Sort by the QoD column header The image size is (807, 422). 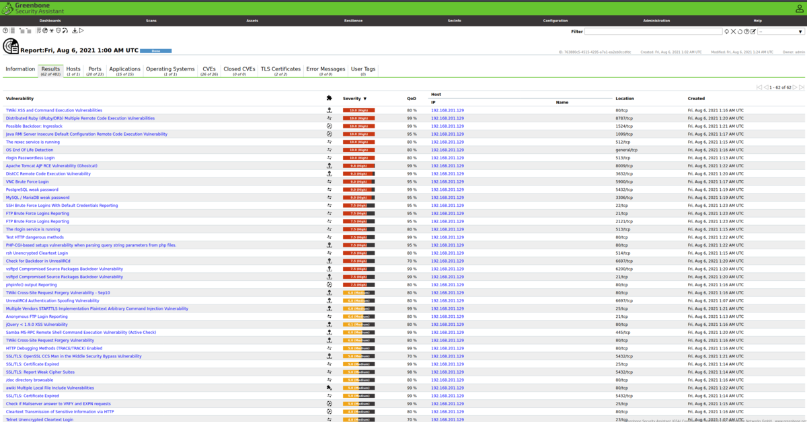pyautogui.click(x=412, y=99)
